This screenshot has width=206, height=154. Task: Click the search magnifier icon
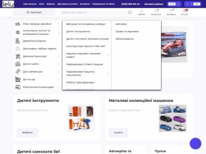(x=130, y=12)
